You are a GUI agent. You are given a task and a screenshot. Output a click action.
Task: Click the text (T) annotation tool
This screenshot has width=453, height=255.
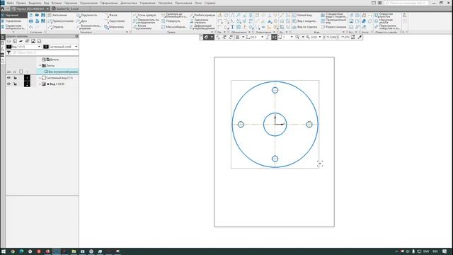(232, 27)
